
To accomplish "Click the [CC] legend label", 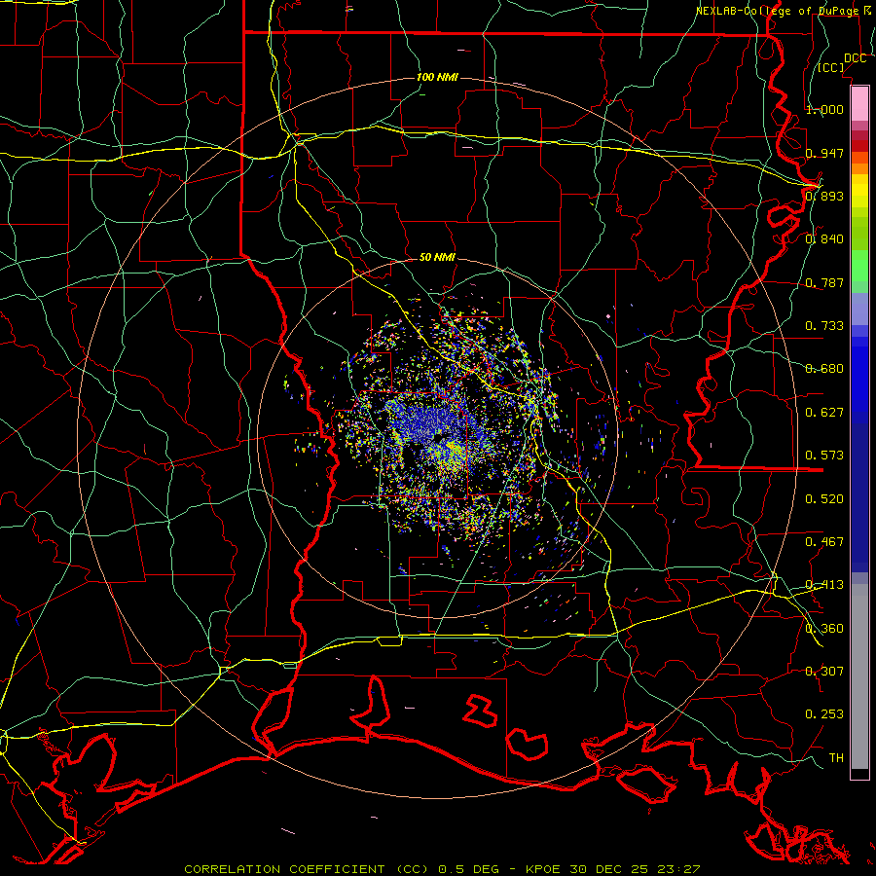I will tap(831, 67).
